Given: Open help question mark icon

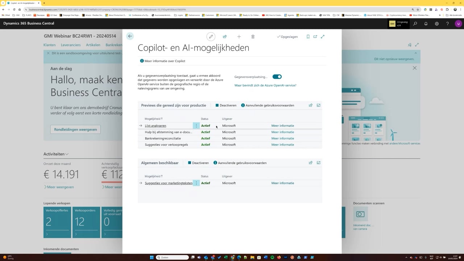Looking at the screenshot, I should click(x=448, y=24).
